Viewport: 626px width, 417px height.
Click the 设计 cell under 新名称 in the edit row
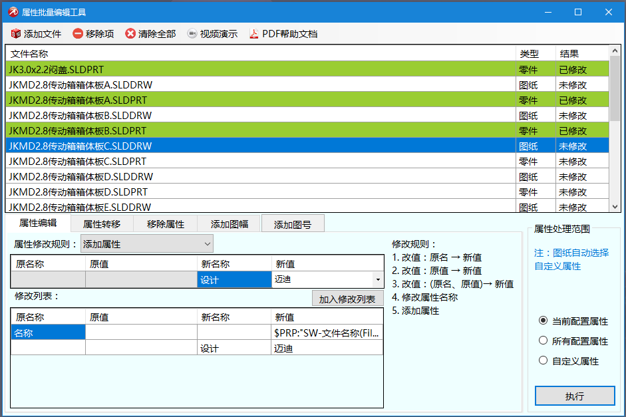pyautogui.click(x=234, y=280)
